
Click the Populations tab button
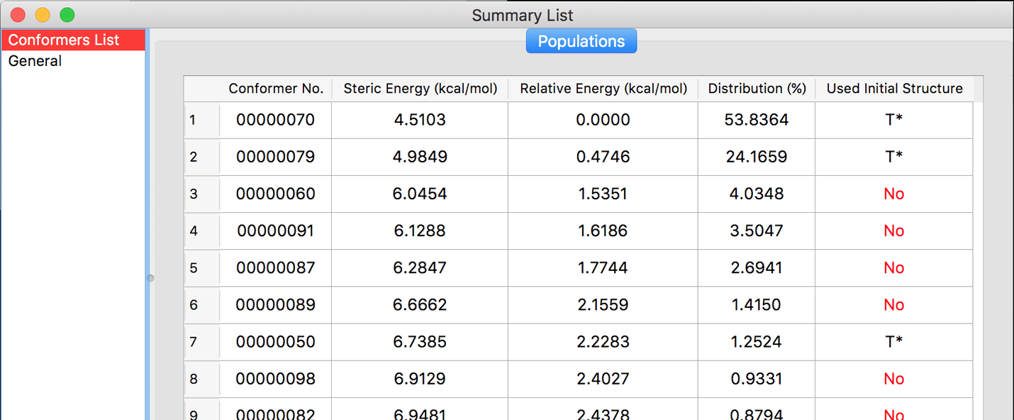click(x=581, y=41)
